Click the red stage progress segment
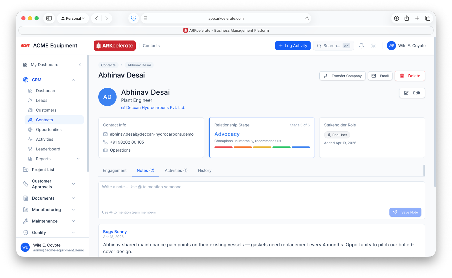452x278 pixels. pos(223,147)
